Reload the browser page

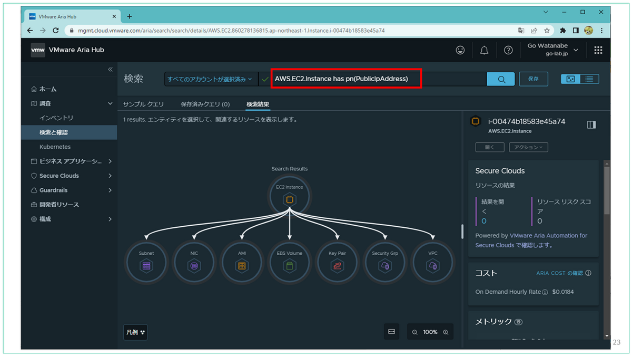pyautogui.click(x=55, y=31)
